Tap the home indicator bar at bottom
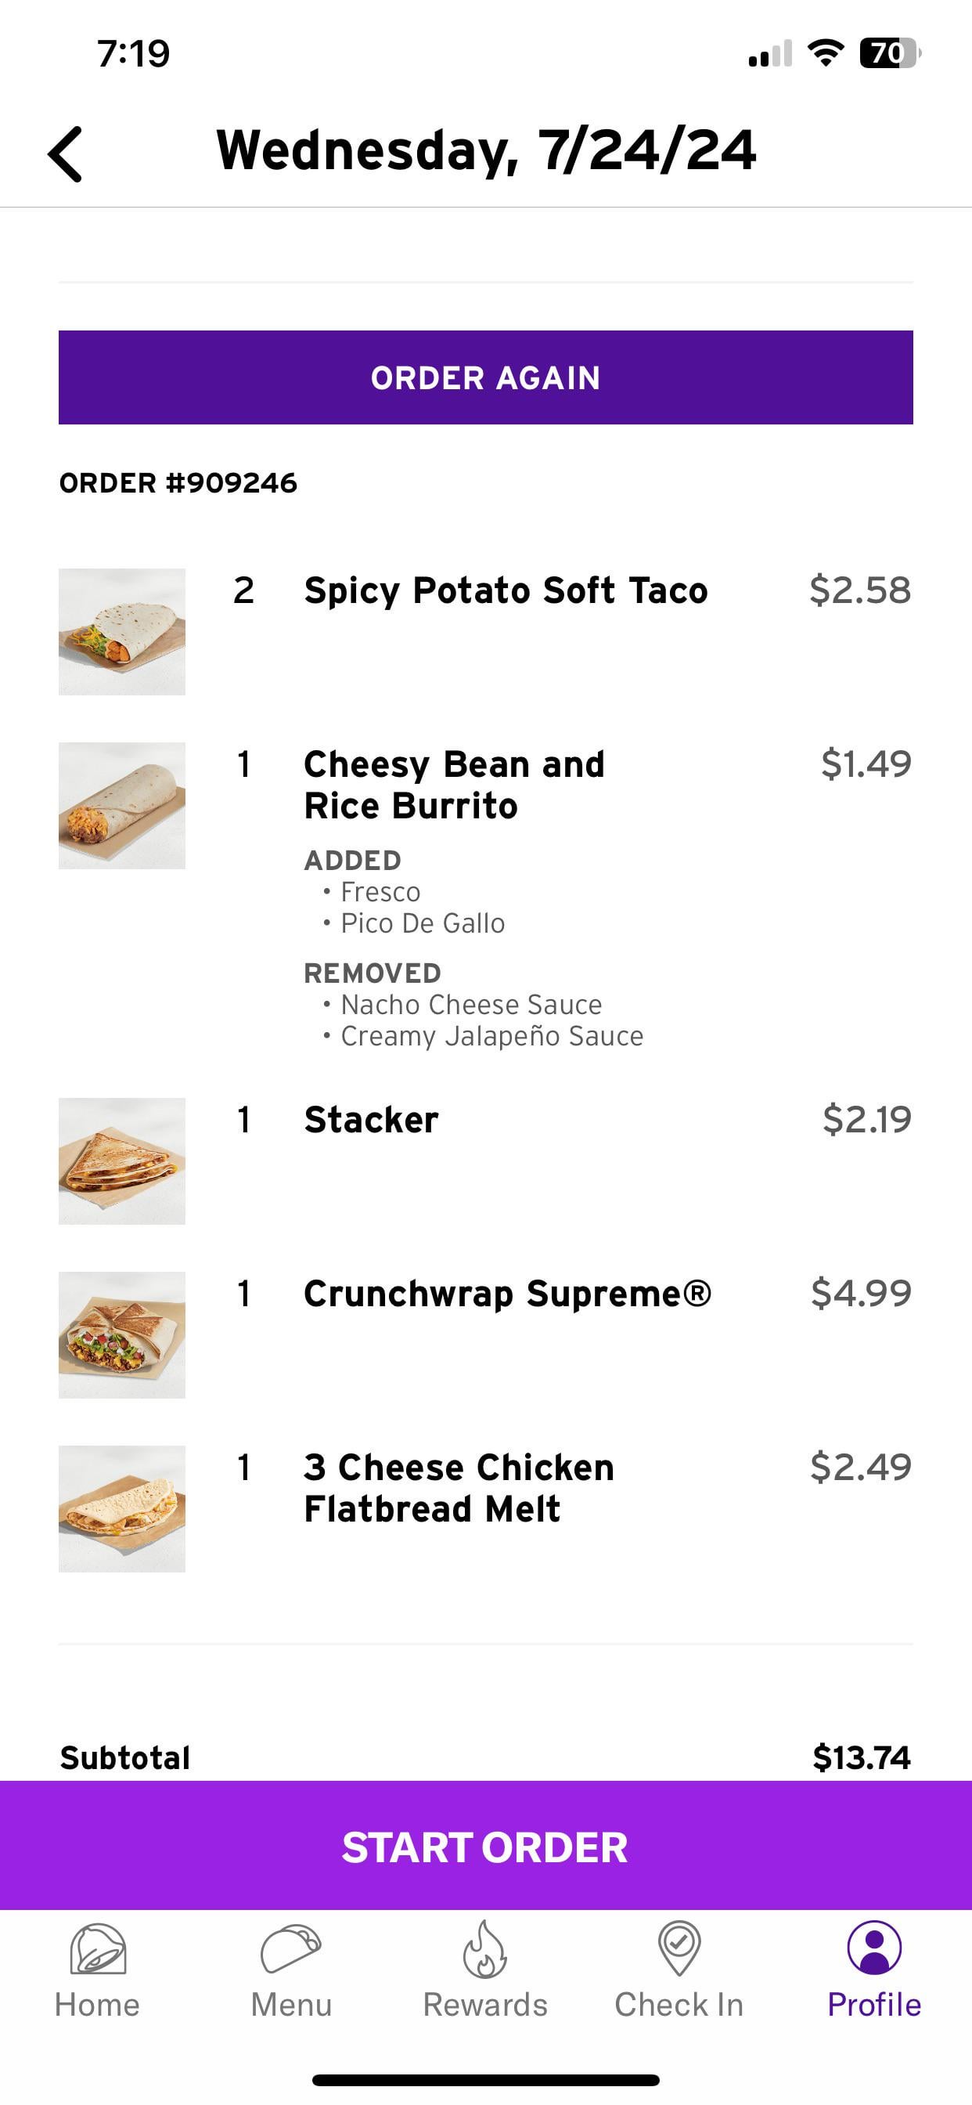This screenshot has width=972, height=2105. pyautogui.click(x=486, y=2080)
